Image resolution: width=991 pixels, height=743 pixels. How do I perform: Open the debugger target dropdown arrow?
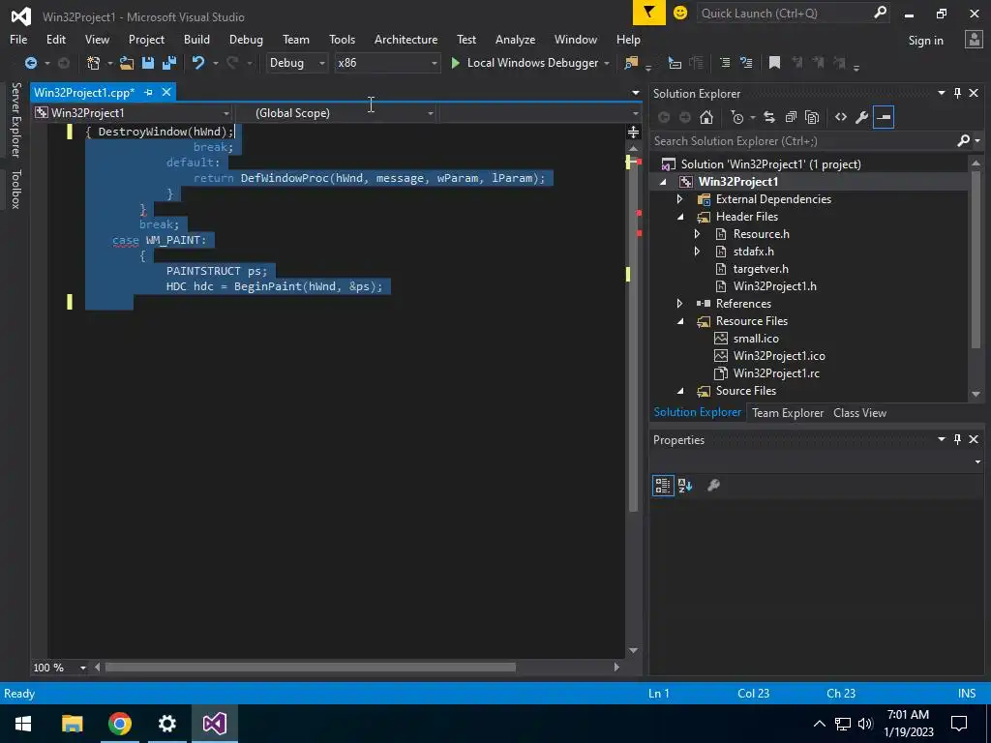pos(607,63)
